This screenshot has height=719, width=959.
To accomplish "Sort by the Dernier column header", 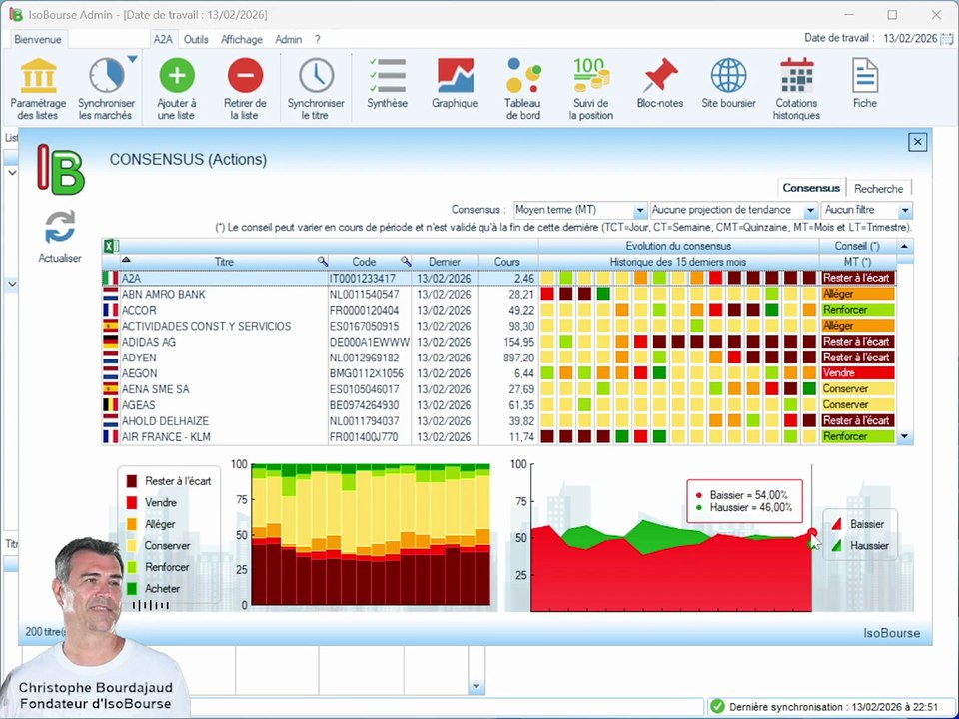I will click(444, 262).
